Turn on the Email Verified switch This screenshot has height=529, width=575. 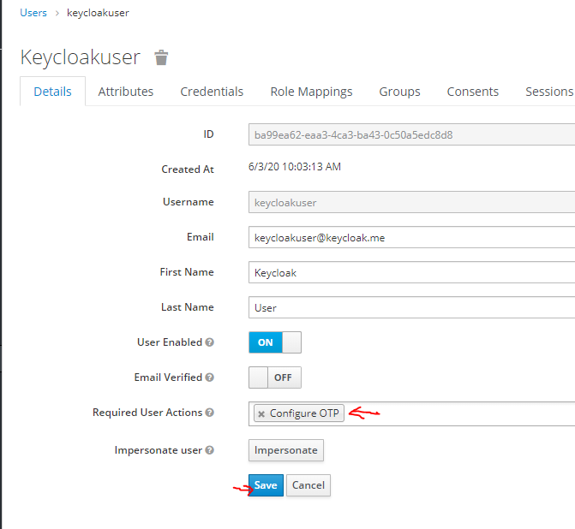click(x=274, y=377)
